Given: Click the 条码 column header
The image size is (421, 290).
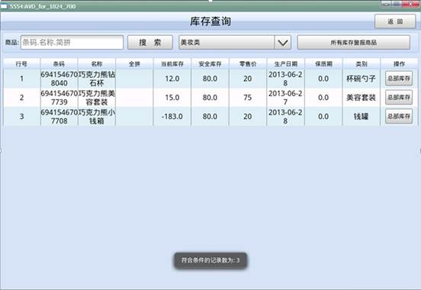Looking at the screenshot, I should 59,64.
